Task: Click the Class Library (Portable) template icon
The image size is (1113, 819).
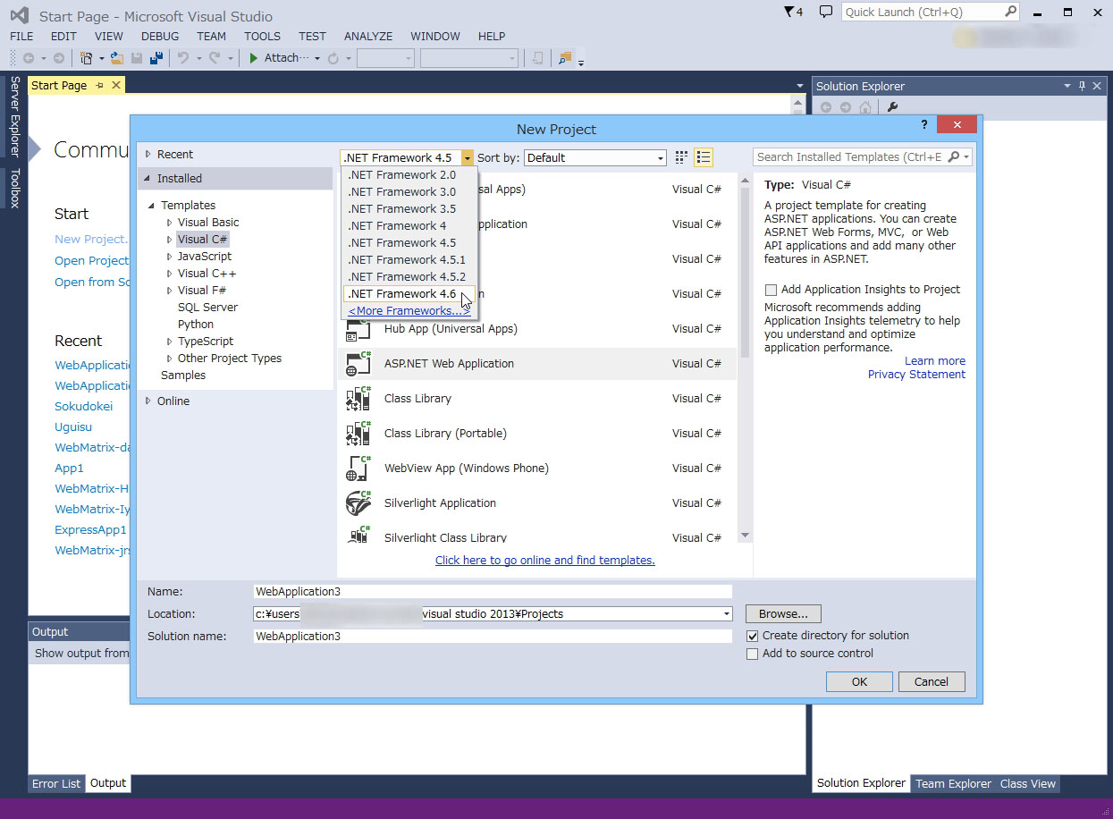Action: click(x=358, y=433)
